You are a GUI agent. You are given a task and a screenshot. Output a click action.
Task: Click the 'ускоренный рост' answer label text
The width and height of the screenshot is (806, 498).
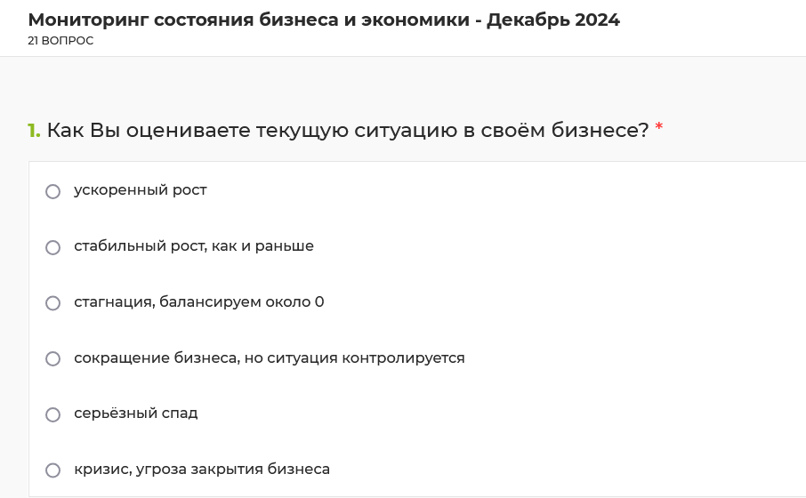click(141, 190)
